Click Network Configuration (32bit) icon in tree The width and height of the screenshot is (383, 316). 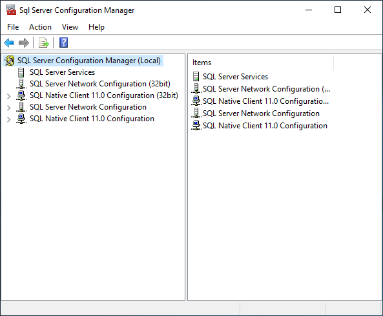coord(21,84)
